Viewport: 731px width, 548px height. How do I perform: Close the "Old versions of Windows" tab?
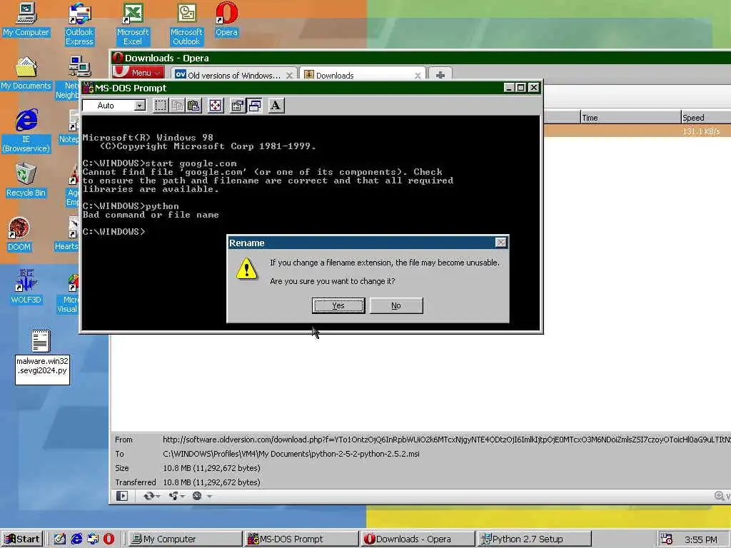click(x=290, y=76)
